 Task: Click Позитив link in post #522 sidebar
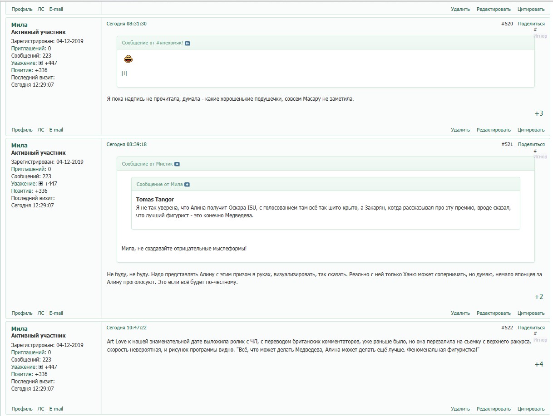(21, 374)
